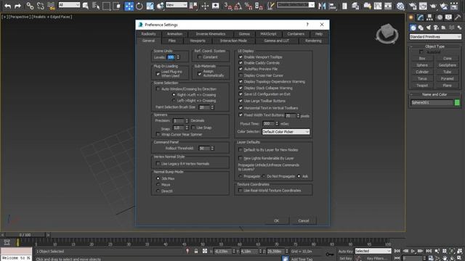The width and height of the screenshot is (465, 261).
Task: Enable Auto Window/Crossing by Direction
Action: [158, 88]
